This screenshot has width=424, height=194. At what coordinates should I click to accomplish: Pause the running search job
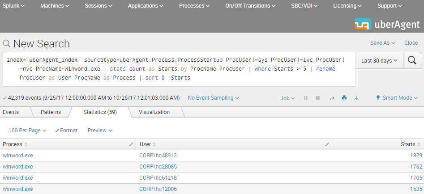coord(306,98)
